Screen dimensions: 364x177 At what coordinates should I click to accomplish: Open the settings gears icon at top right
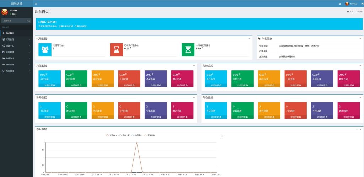pyautogui.click(x=362, y=4)
